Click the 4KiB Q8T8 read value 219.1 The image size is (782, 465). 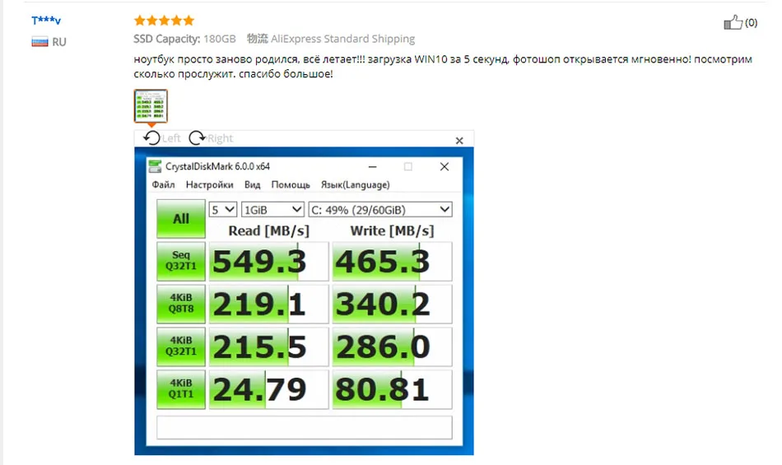click(x=269, y=304)
